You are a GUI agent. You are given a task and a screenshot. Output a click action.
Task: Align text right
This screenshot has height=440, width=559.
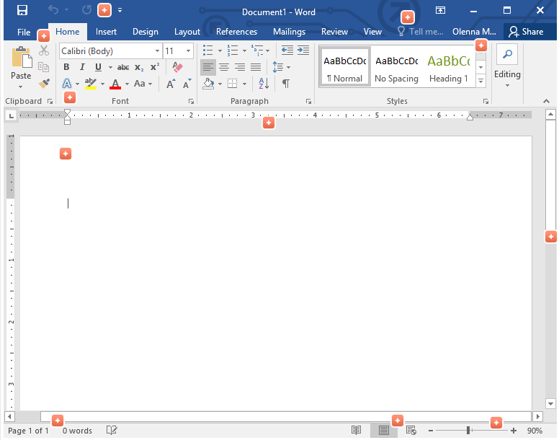coord(240,67)
